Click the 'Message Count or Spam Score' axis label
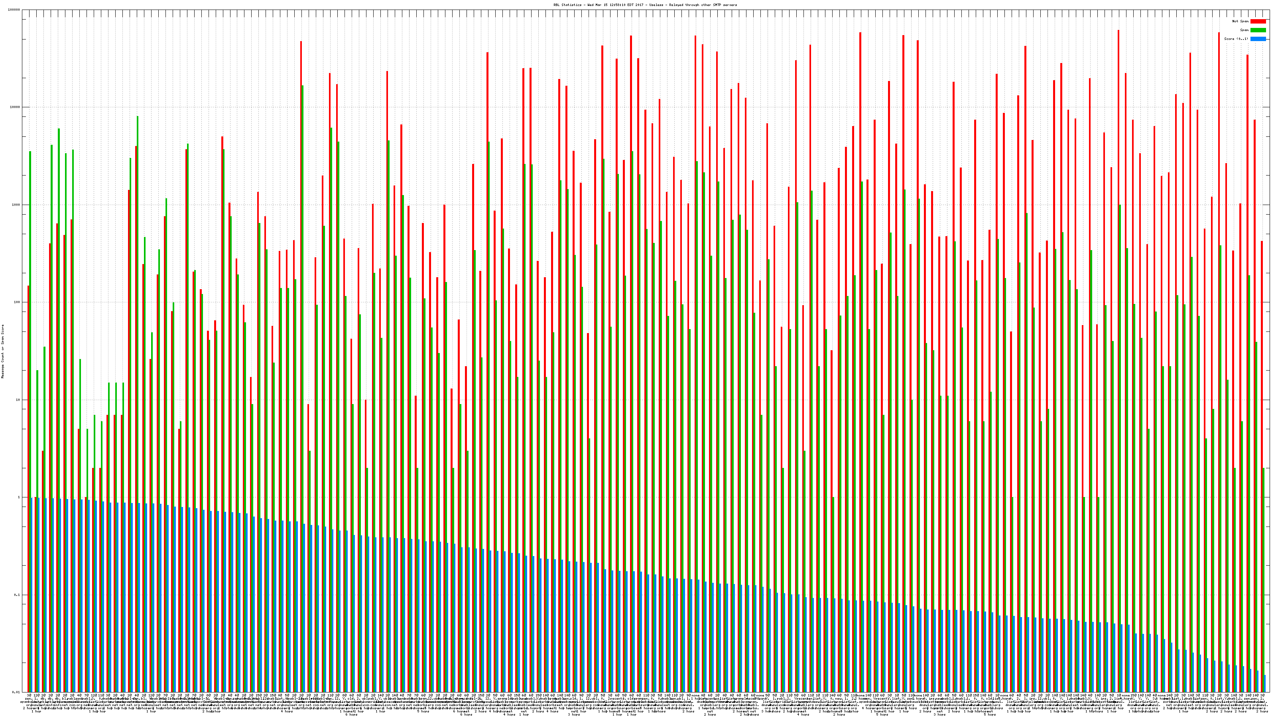The width and height of the screenshot is (1276, 718). (x=2, y=351)
